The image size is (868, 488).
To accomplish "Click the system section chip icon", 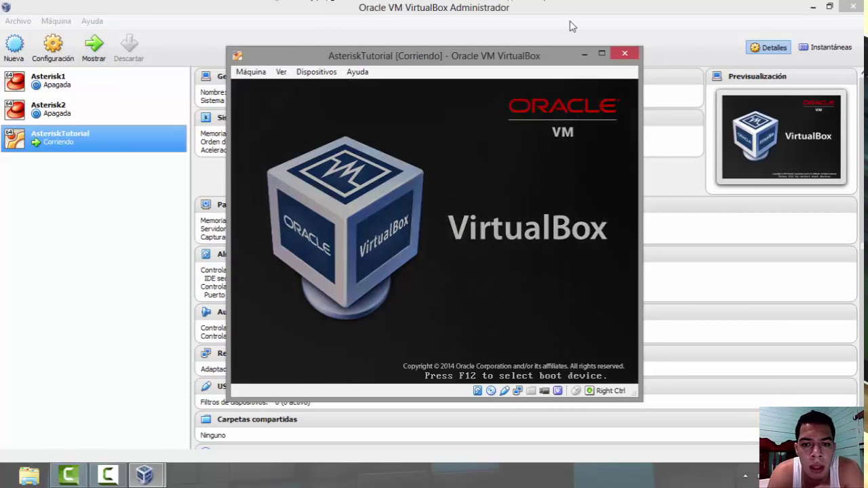I will [x=206, y=117].
